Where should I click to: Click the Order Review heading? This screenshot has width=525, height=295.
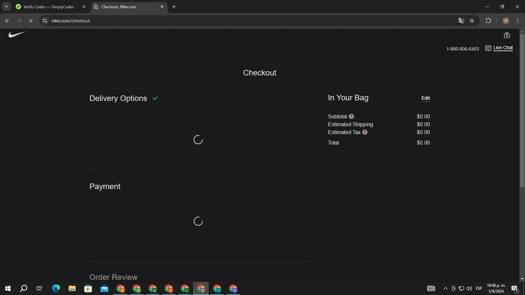[113, 277]
